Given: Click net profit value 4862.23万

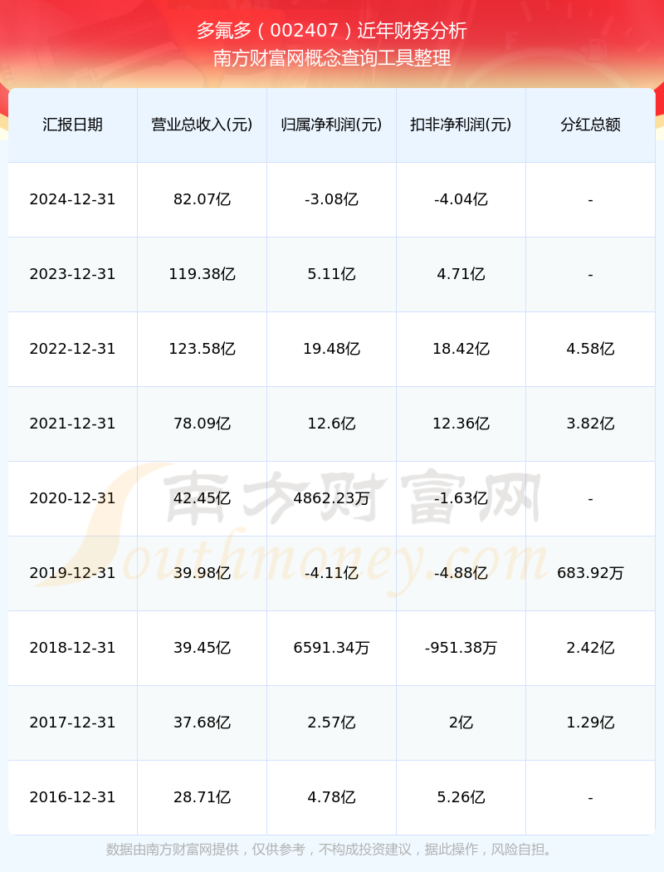Looking at the screenshot, I should click(x=332, y=497).
